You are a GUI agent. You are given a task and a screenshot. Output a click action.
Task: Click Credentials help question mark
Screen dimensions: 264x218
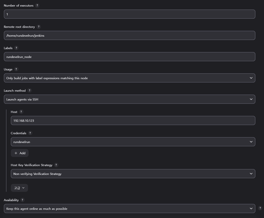coord(30,133)
